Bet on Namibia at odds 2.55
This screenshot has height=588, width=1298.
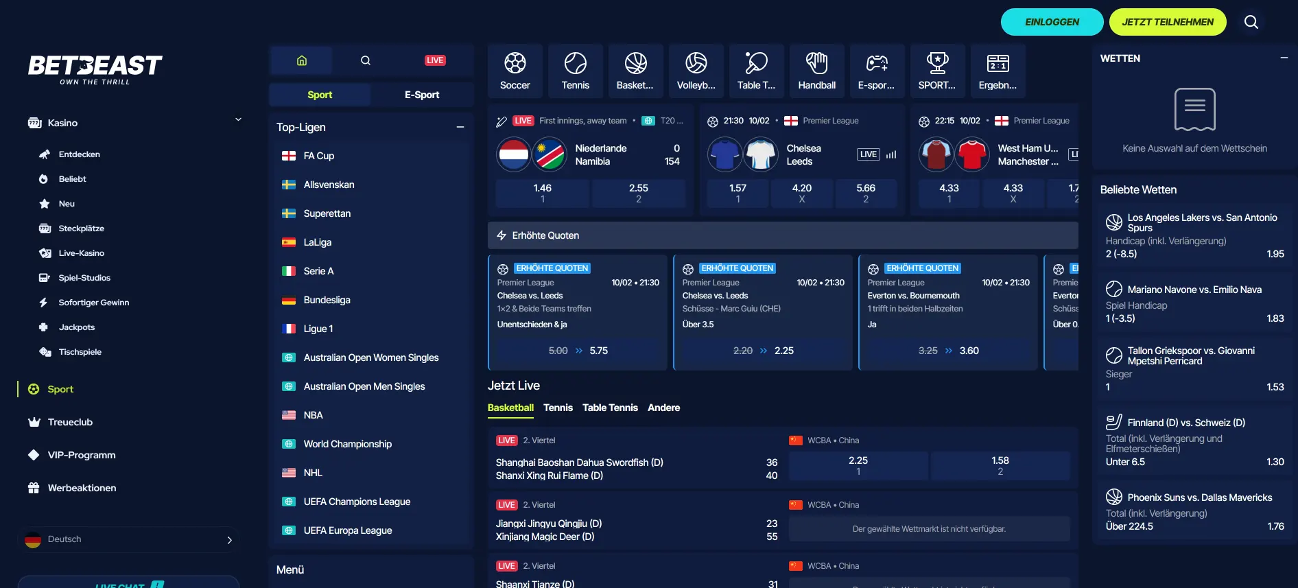[639, 193]
